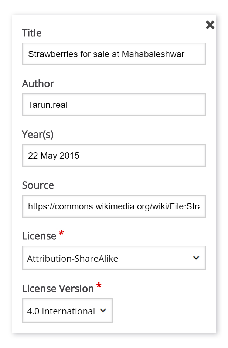This screenshot has width=228, height=348.
Task: Close the metadata dialog with the X
Action: coord(210,25)
